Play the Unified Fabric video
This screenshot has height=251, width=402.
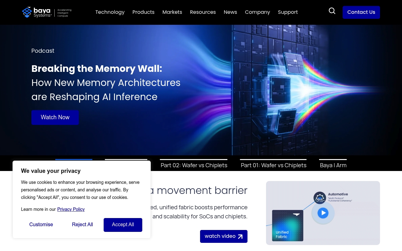323,213
